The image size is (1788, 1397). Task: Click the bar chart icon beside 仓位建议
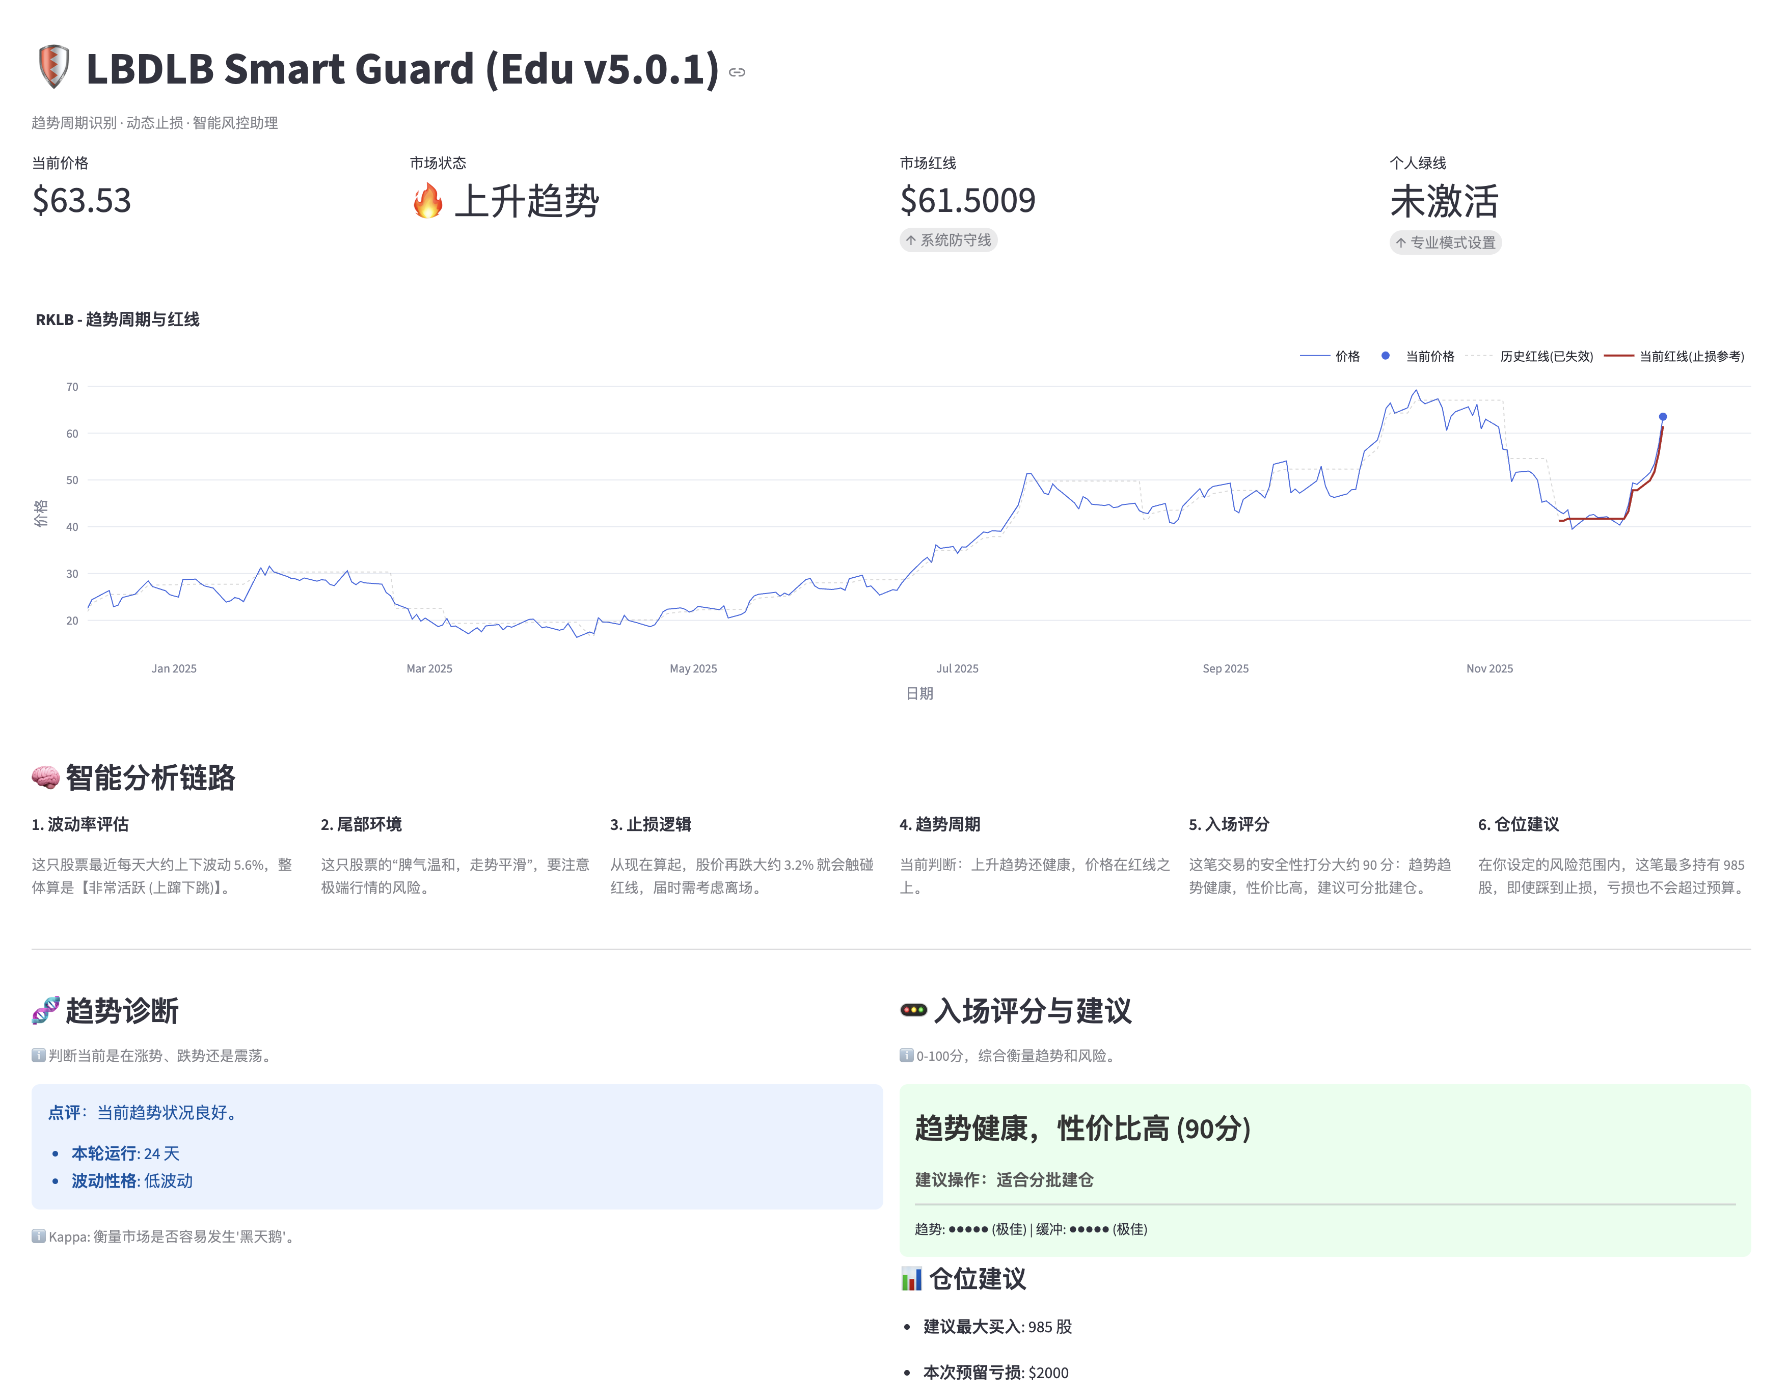[911, 1278]
